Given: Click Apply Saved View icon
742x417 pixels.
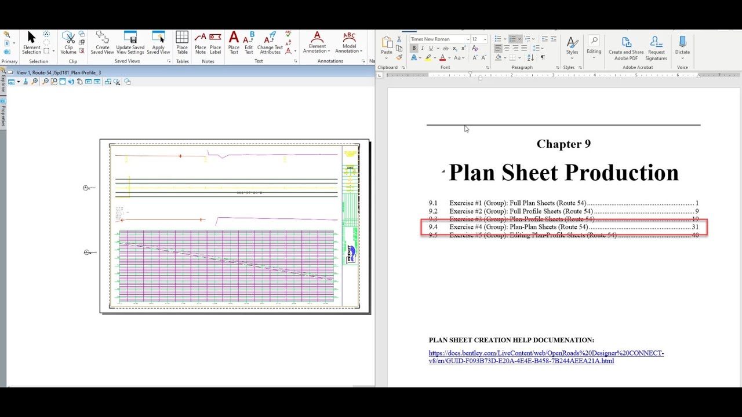Looking at the screenshot, I should [x=158, y=42].
